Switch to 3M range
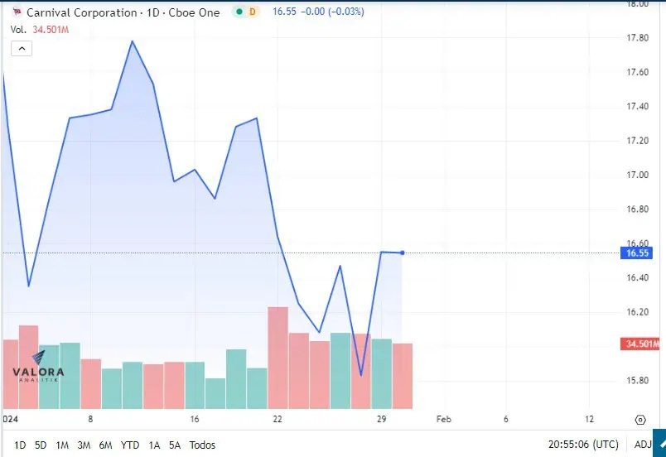 coord(84,445)
